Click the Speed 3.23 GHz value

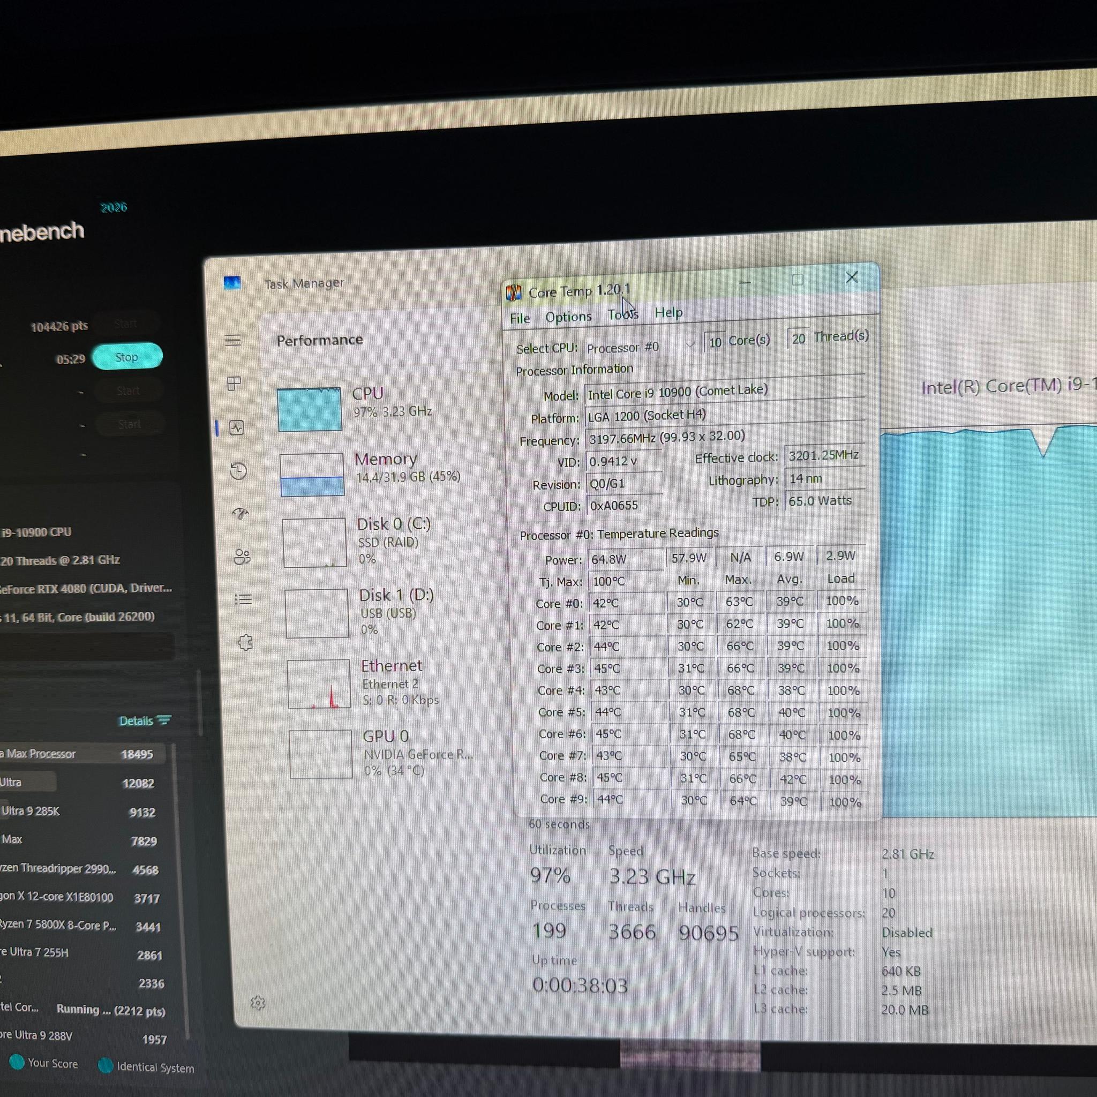653,877
